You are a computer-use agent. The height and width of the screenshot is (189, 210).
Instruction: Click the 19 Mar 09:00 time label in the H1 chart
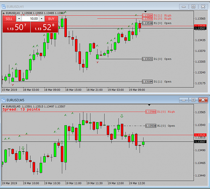coord(137,90)
